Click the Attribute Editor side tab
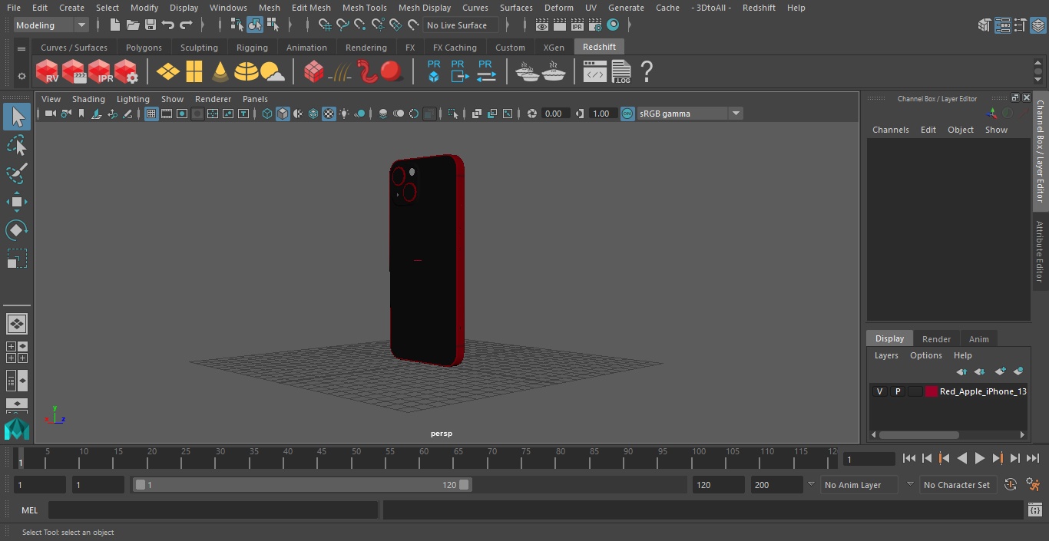 [x=1040, y=252]
